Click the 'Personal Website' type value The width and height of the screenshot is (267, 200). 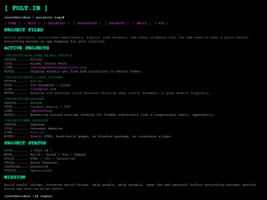(46, 128)
